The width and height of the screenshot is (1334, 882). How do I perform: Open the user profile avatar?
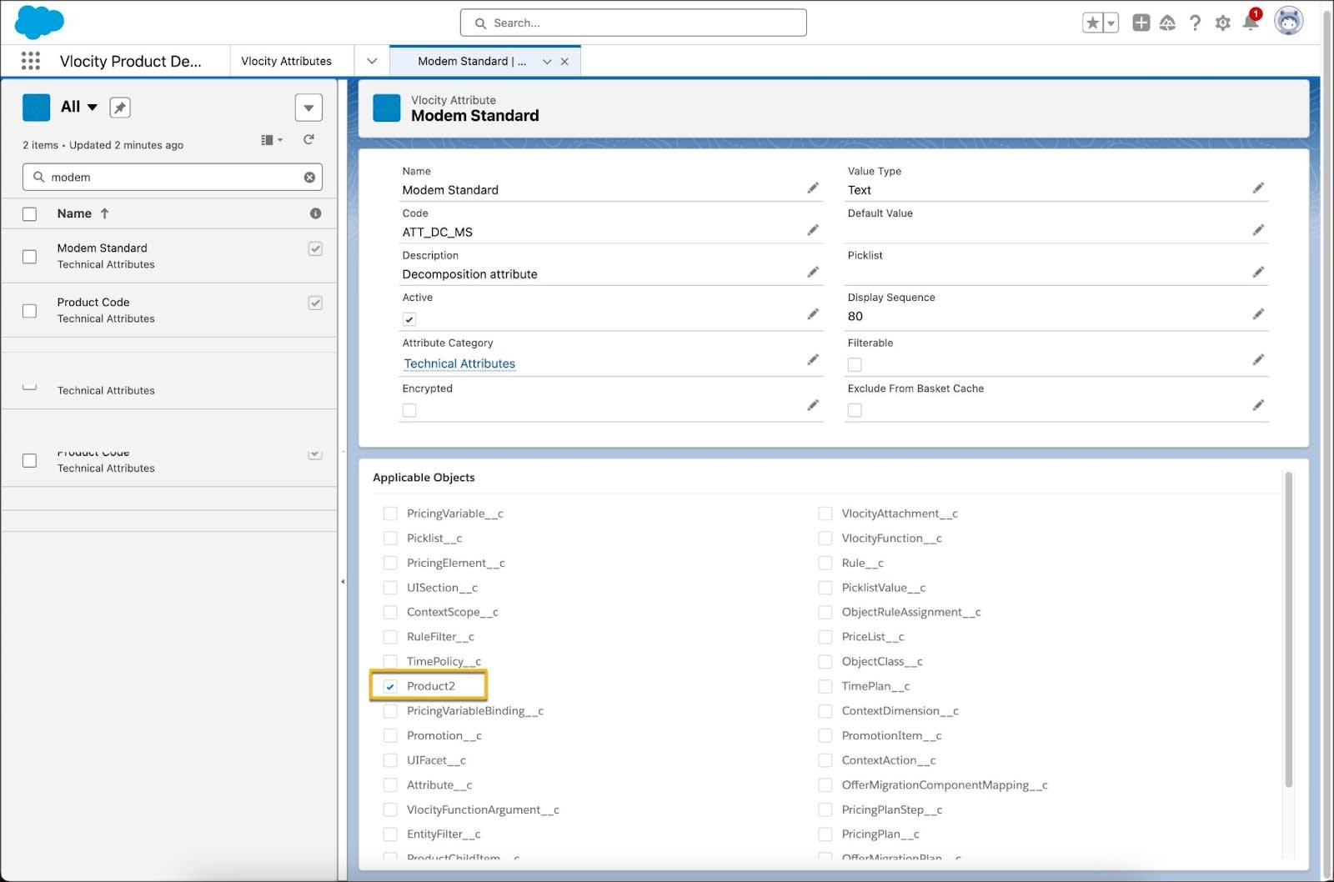(1289, 22)
